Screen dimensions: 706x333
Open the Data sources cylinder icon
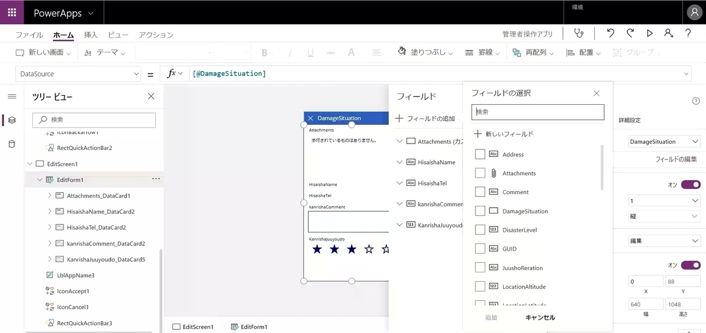coord(12,144)
